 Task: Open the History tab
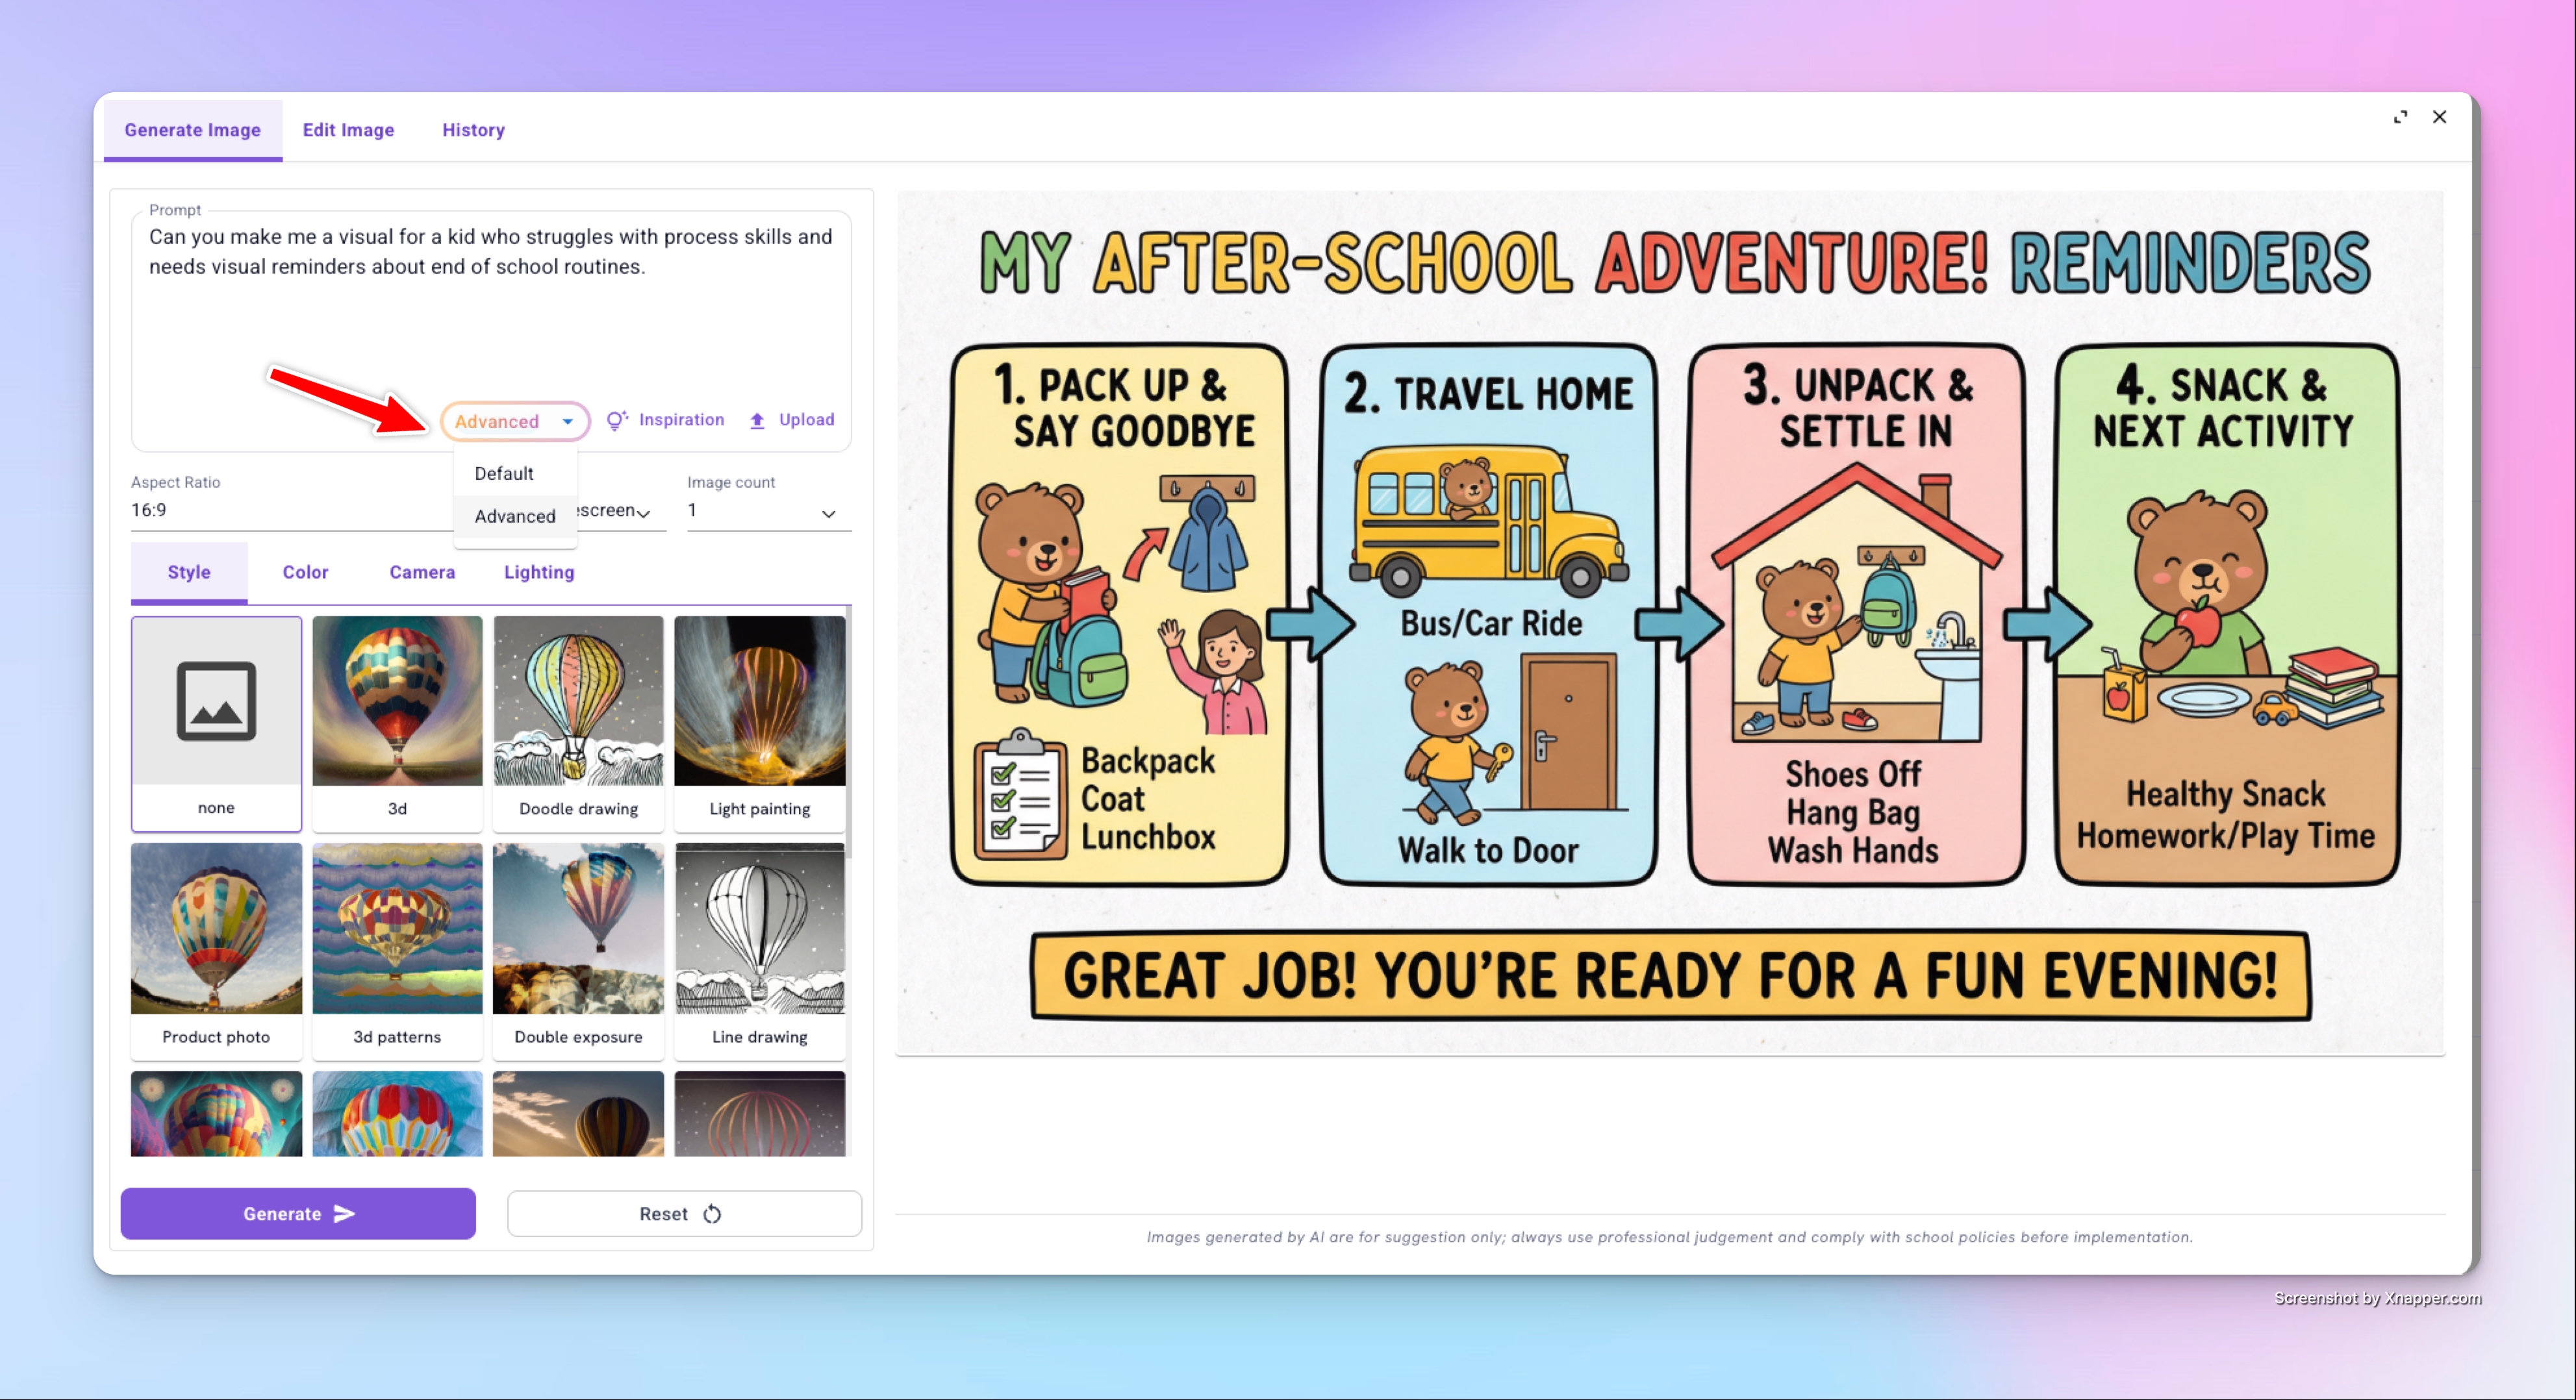[x=473, y=130]
